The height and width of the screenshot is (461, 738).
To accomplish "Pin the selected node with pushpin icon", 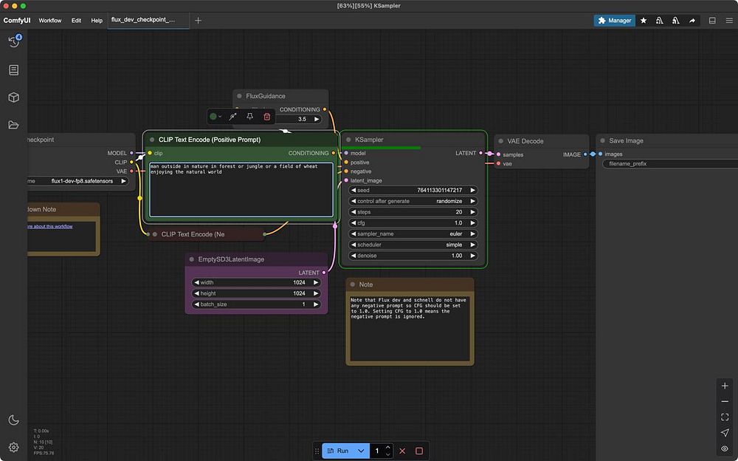I will click(x=250, y=117).
